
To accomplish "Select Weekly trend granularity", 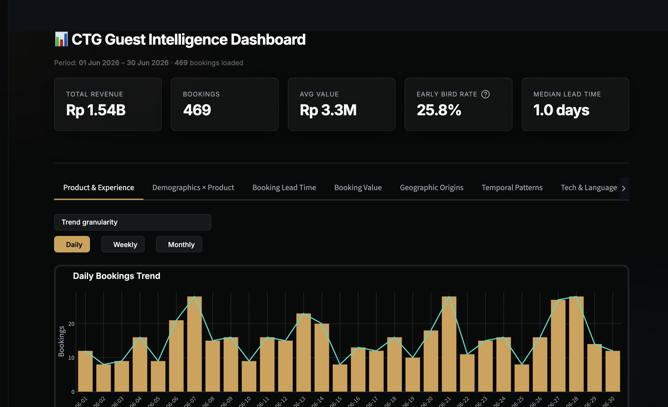I will click(123, 244).
